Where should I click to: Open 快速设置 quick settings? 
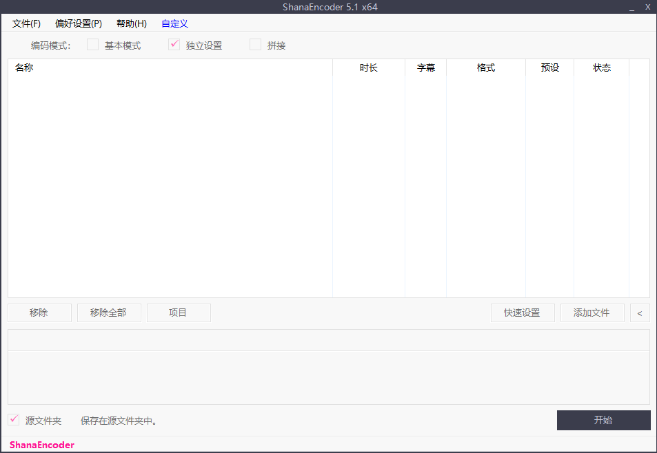(x=522, y=313)
